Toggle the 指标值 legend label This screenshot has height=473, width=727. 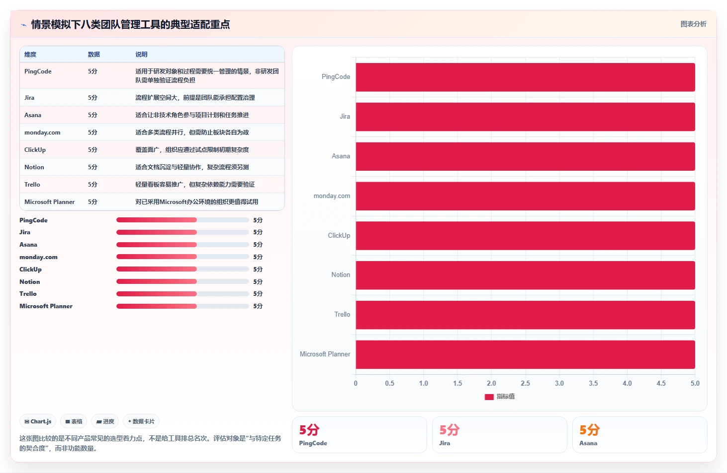pos(505,397)
